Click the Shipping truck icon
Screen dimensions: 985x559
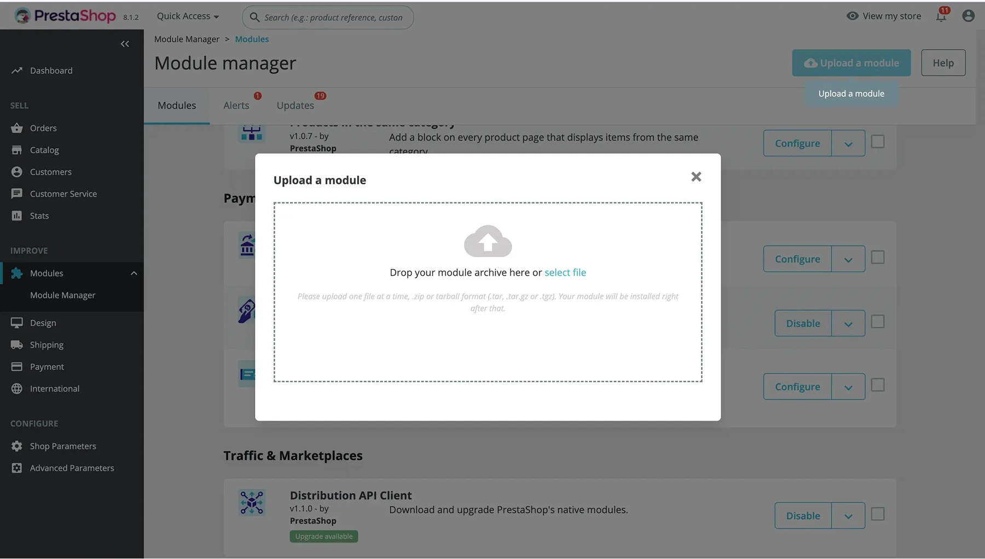17,345
